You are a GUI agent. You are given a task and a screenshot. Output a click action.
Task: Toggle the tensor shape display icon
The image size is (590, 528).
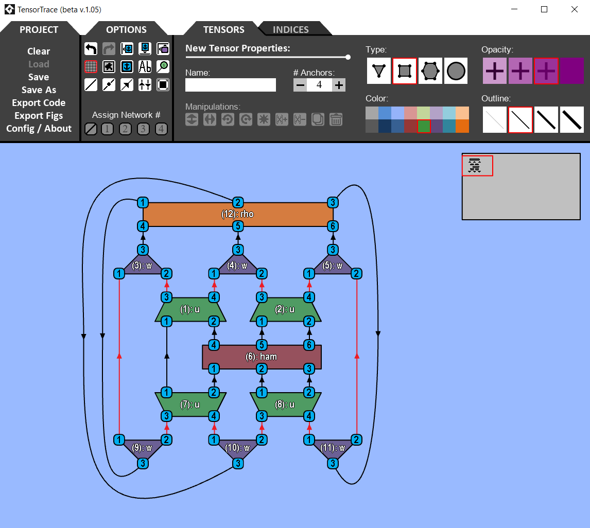[109, 66]
